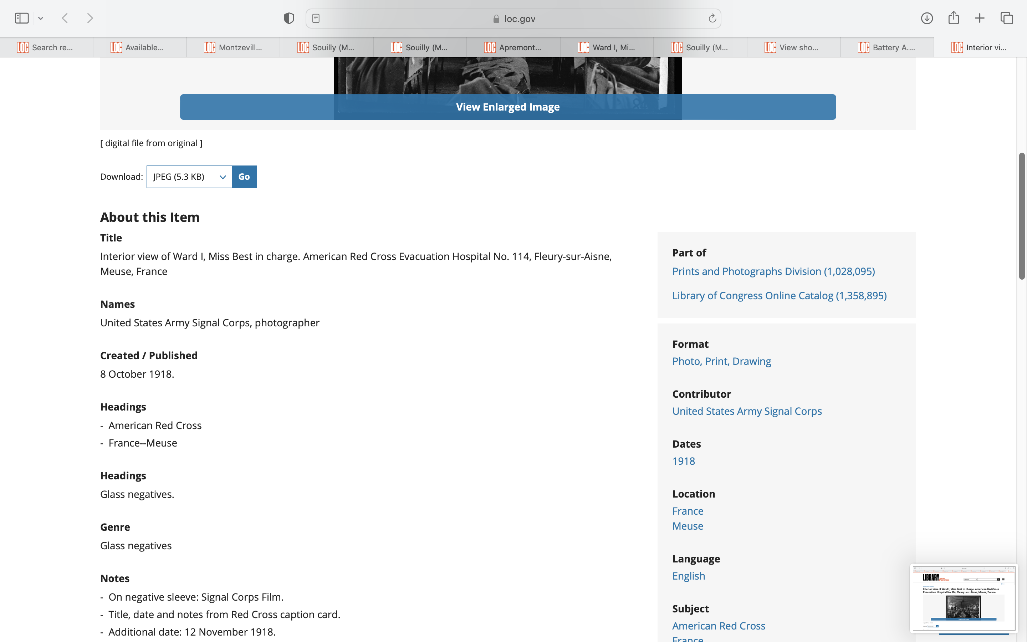
Task: Switch to the Battery A tab
Action: (887, 47)
